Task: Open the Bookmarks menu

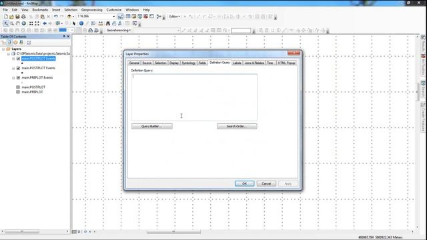Action: (40, 10)
